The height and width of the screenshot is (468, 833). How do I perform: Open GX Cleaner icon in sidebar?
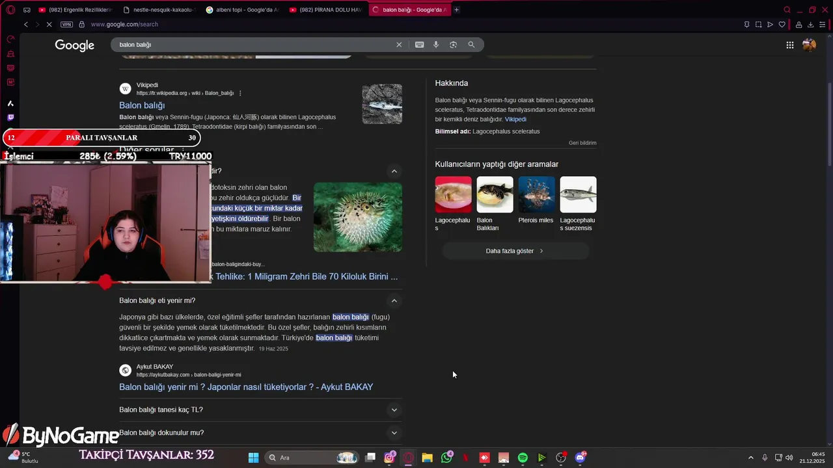(10, 54)
